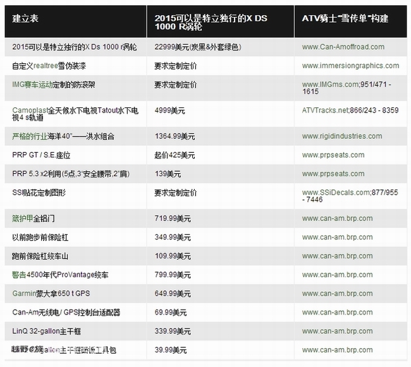Screen dimensions: 411x367
Task: Select 要求定制定价 in the IMG赛车运动 row
Action: click(x=220, y=88)
